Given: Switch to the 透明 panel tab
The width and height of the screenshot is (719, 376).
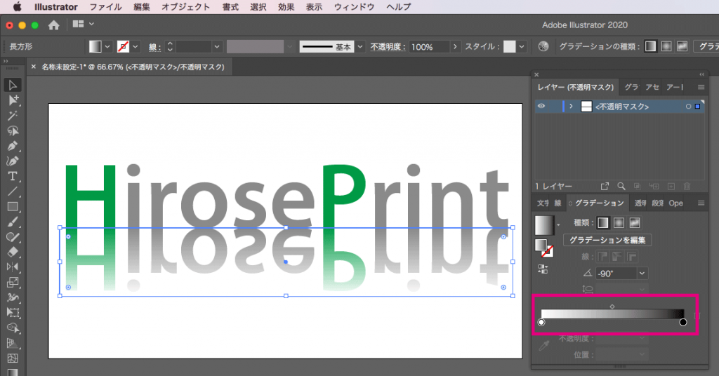Looking at the screenshot, I should [639, 203].
